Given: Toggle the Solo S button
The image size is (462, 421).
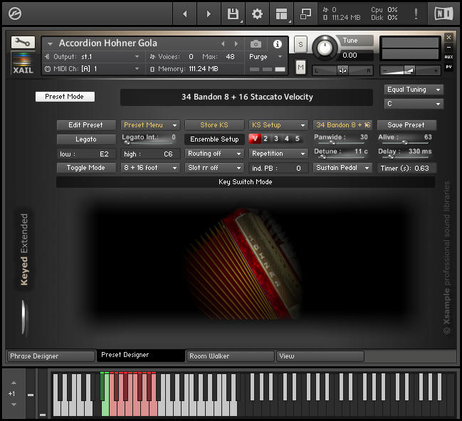Looking at the screenshot, I should [x=300, y=44].
